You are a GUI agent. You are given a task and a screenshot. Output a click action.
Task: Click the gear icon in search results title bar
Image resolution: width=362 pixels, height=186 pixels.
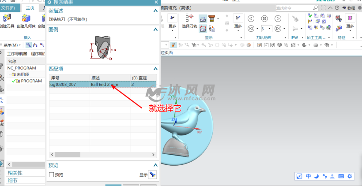click(49, 2)
